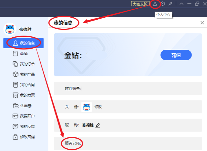Click the cube icon beside 我的产品
The height and width of the screenshot is (151, 207).
pyautogui.click(x=15, y=74)
